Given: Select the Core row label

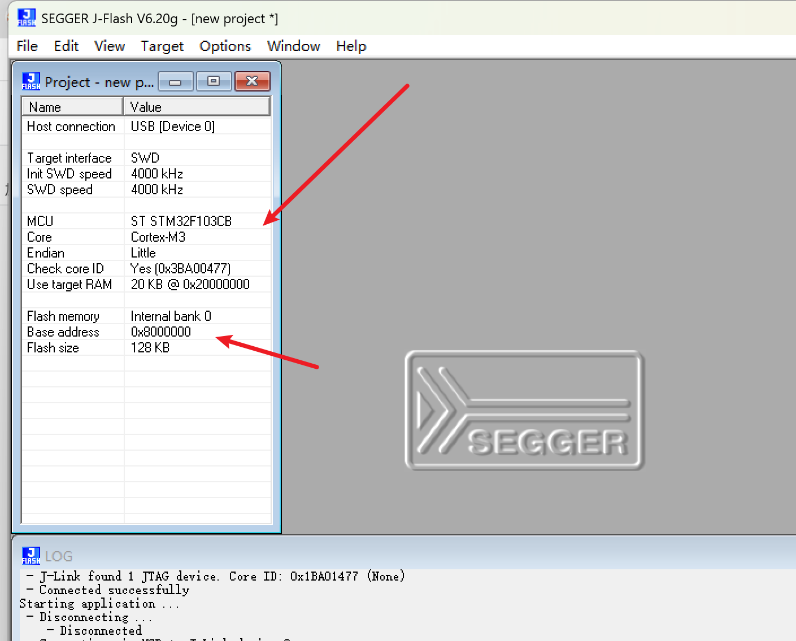Looking at the screenshot, I should coord(40,237).
